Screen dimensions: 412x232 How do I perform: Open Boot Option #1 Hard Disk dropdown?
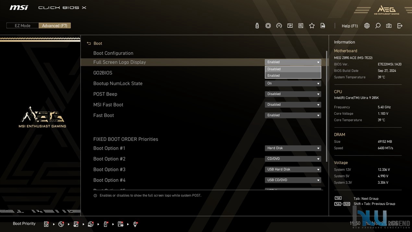point(293,148)
